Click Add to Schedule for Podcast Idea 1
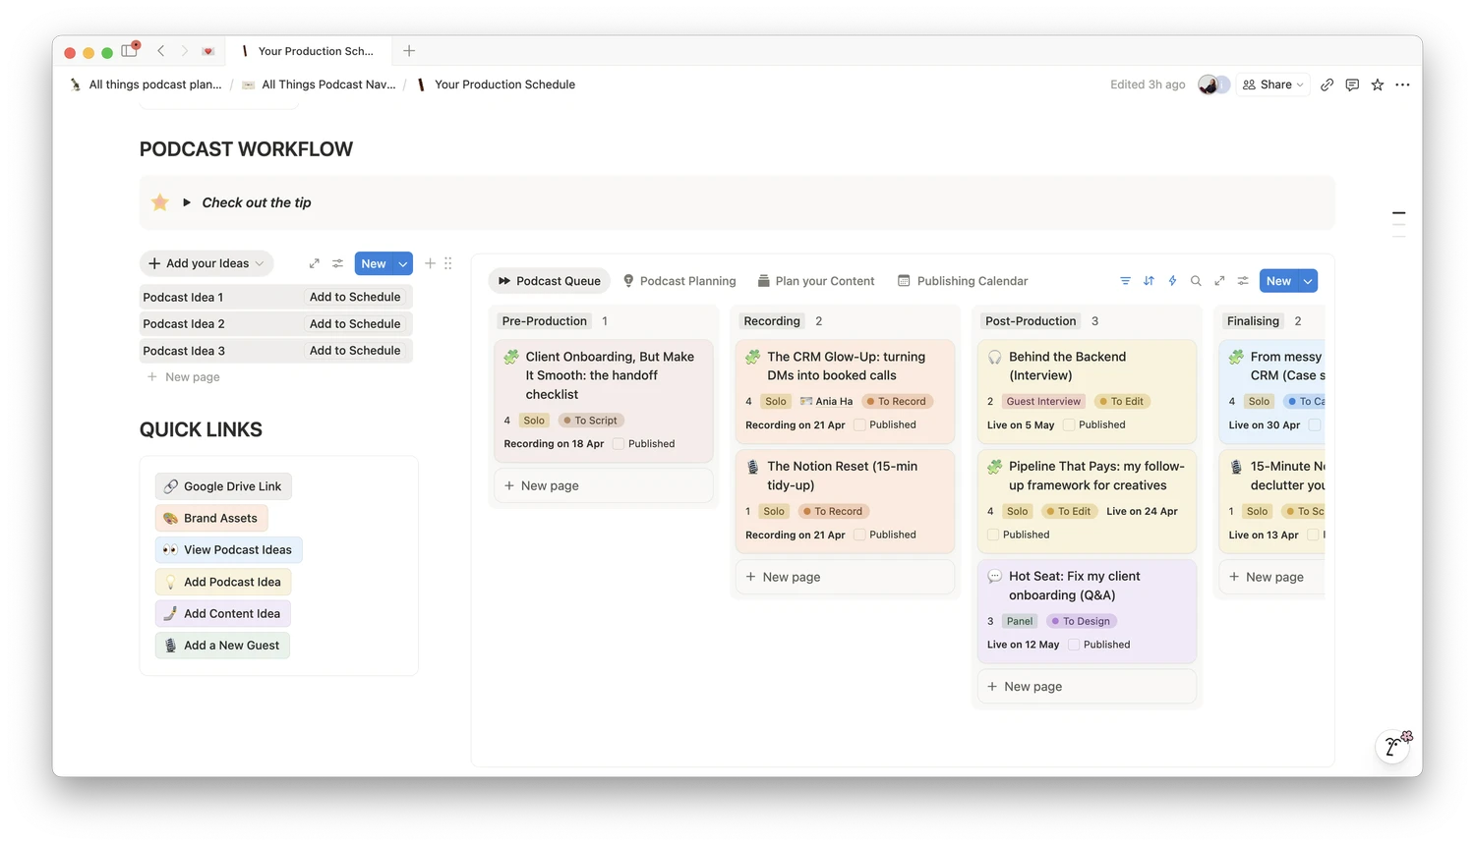The width and height of the screenshot is (1475, 846). coord(355,297)
